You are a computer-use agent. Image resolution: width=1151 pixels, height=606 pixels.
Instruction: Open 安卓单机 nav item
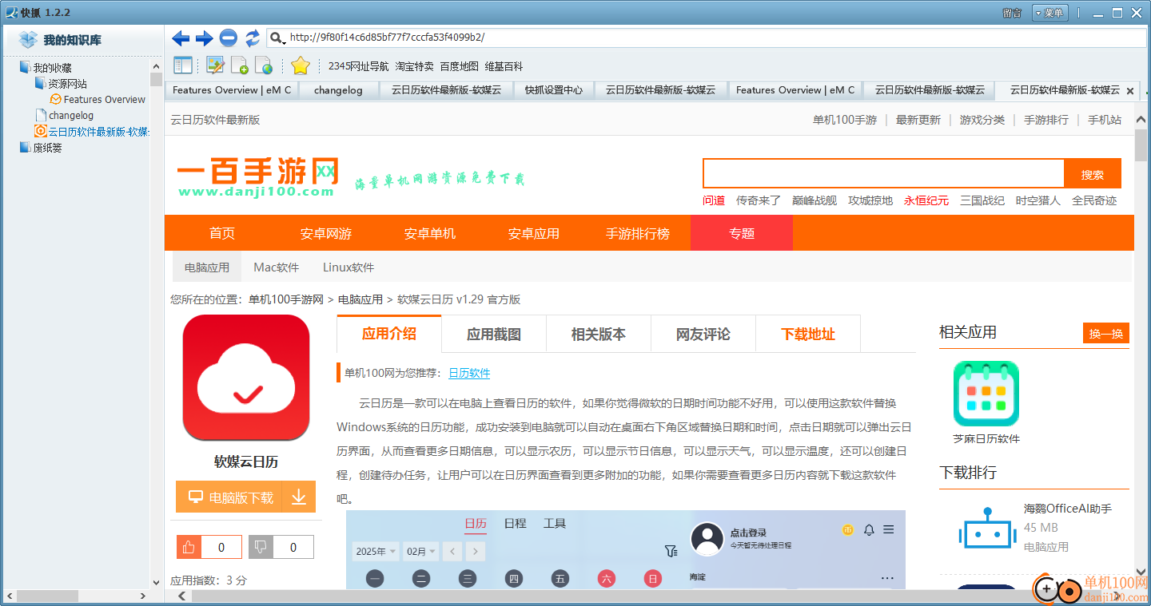pyautogui.click(x=430, y=233)
